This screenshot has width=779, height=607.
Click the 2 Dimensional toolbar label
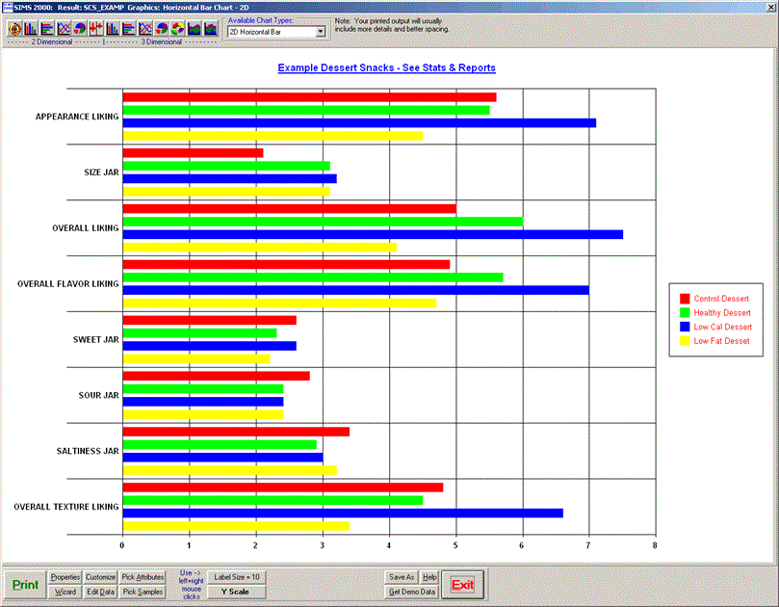click(52, 41)
